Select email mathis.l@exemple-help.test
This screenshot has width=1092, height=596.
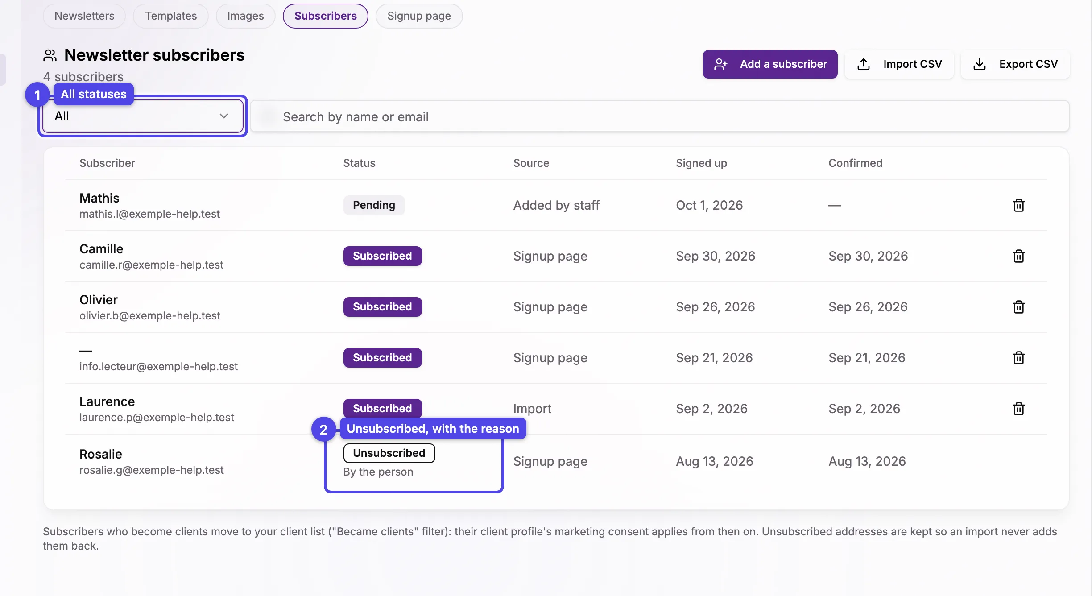[149, 214]
